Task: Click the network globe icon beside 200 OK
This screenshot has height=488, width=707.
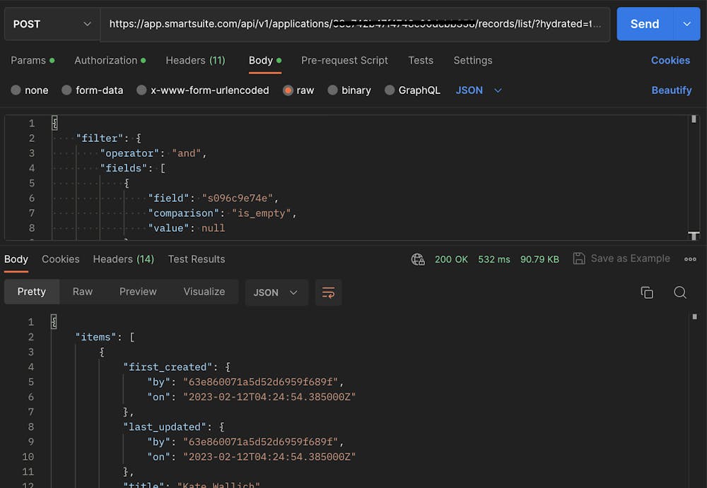Action: [418, 260]
